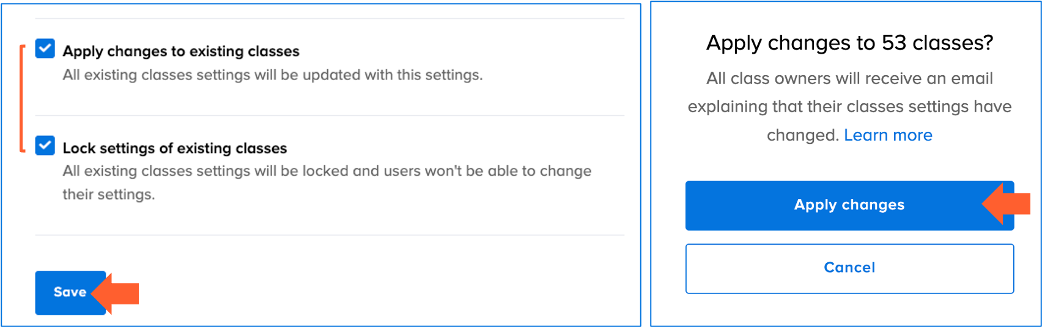Click the divider line above the Save button
Viewport: 1042px width, 327px height.
(x=330, y=235)
